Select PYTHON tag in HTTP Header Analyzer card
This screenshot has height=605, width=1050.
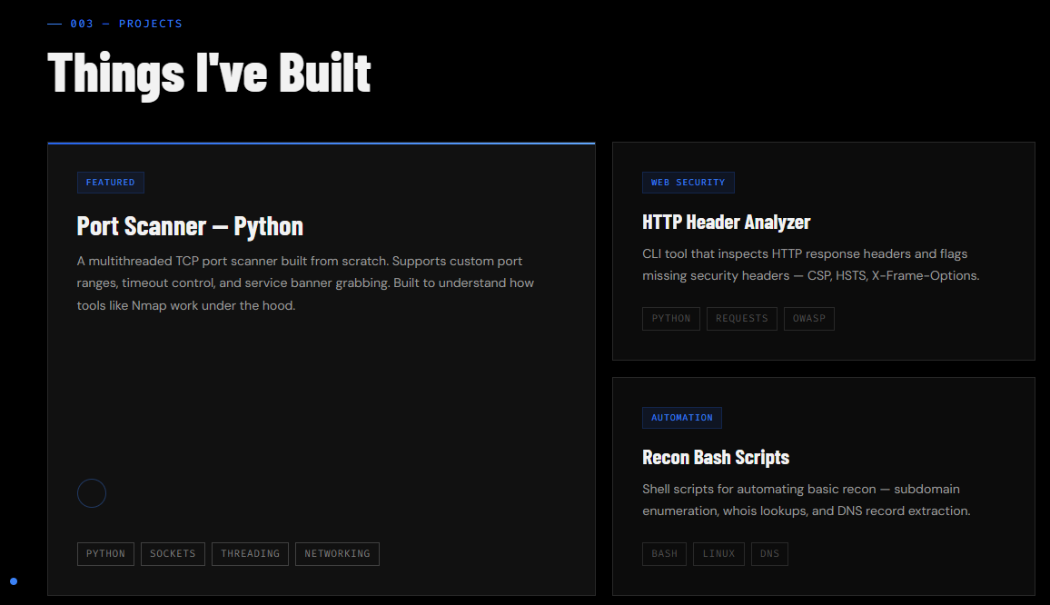[x=671, y=319]
